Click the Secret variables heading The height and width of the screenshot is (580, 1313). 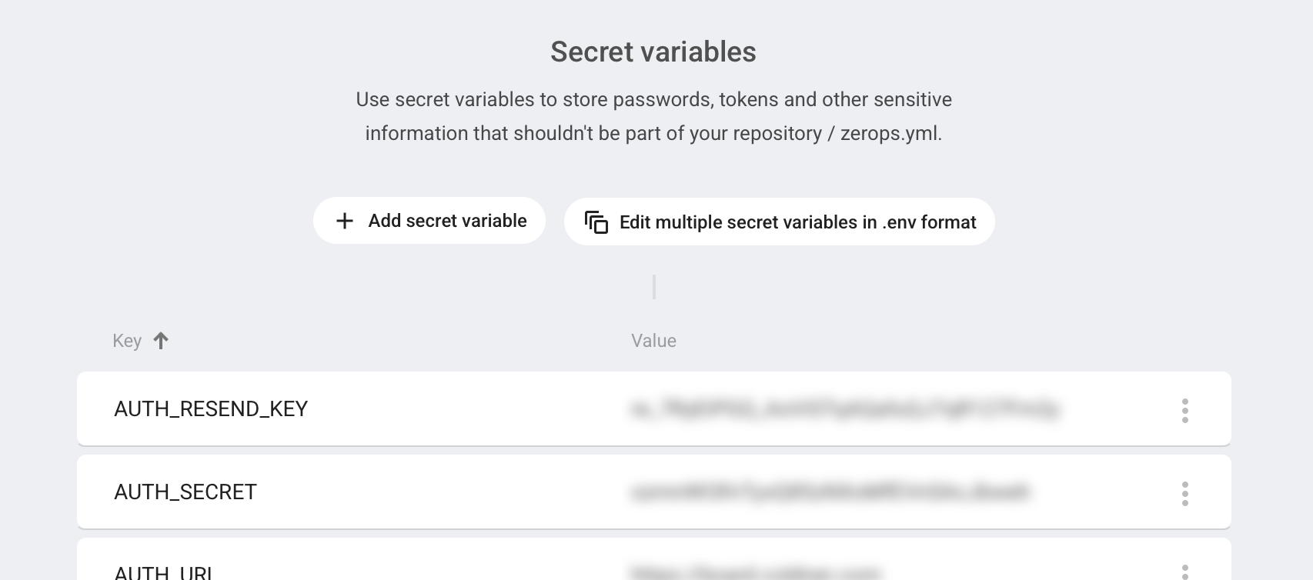[x=653, y=52]
